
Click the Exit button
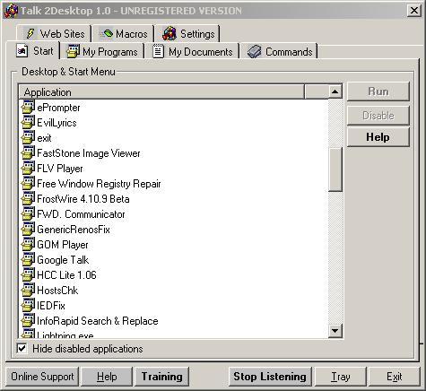(394, 377)
